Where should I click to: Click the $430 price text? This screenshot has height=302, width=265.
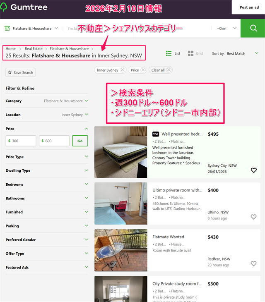click(213, 237)
